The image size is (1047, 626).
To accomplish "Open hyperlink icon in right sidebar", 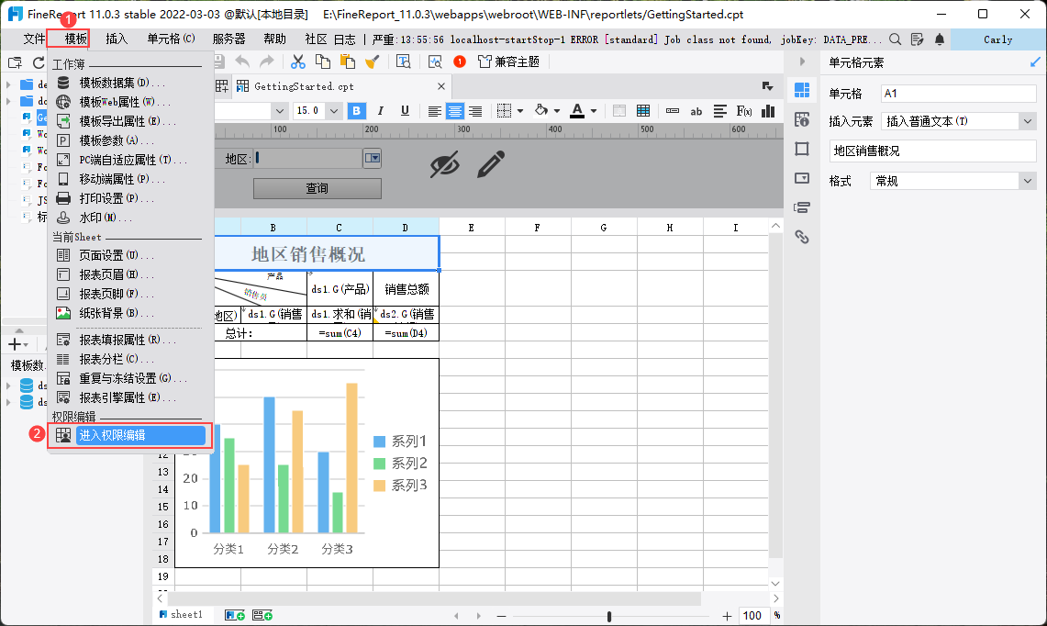I will (802, 237).
